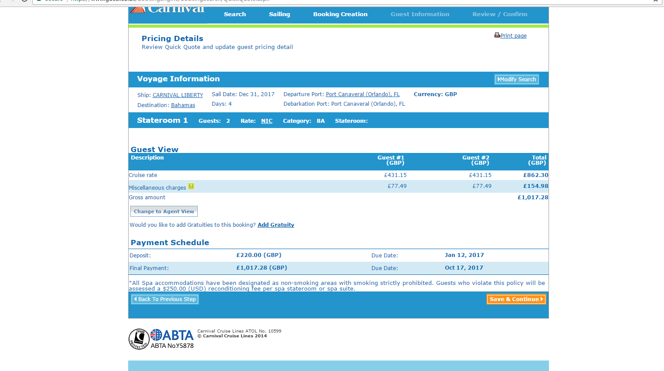The height and width of the screenshot is (371, 664).
Task: Click the Gross amount total £1,017.28
Action: point(533,198)
